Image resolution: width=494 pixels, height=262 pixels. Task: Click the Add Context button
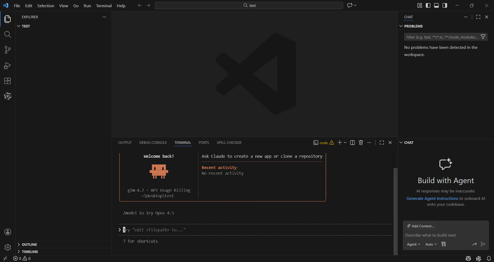[420, 226]
